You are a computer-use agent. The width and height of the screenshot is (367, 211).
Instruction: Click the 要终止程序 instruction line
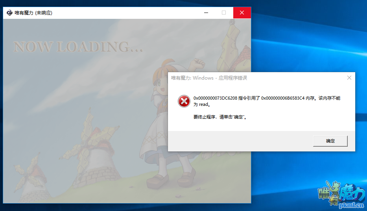click(x=220, y=117)
